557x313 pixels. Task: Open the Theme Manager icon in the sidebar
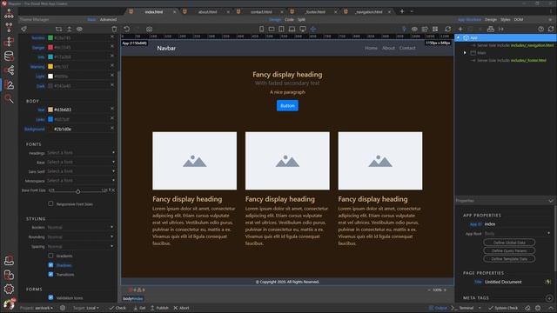(9, 85)
